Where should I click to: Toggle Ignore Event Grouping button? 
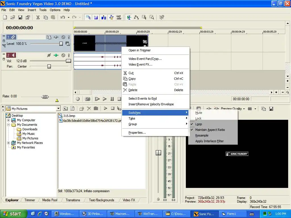[119, 17]
